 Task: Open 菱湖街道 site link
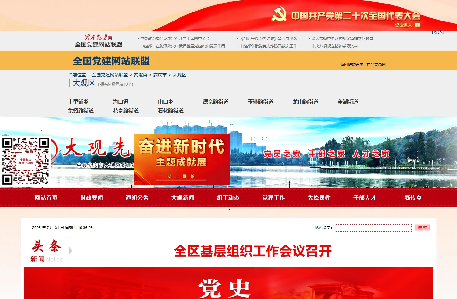(x=348, y=102)
